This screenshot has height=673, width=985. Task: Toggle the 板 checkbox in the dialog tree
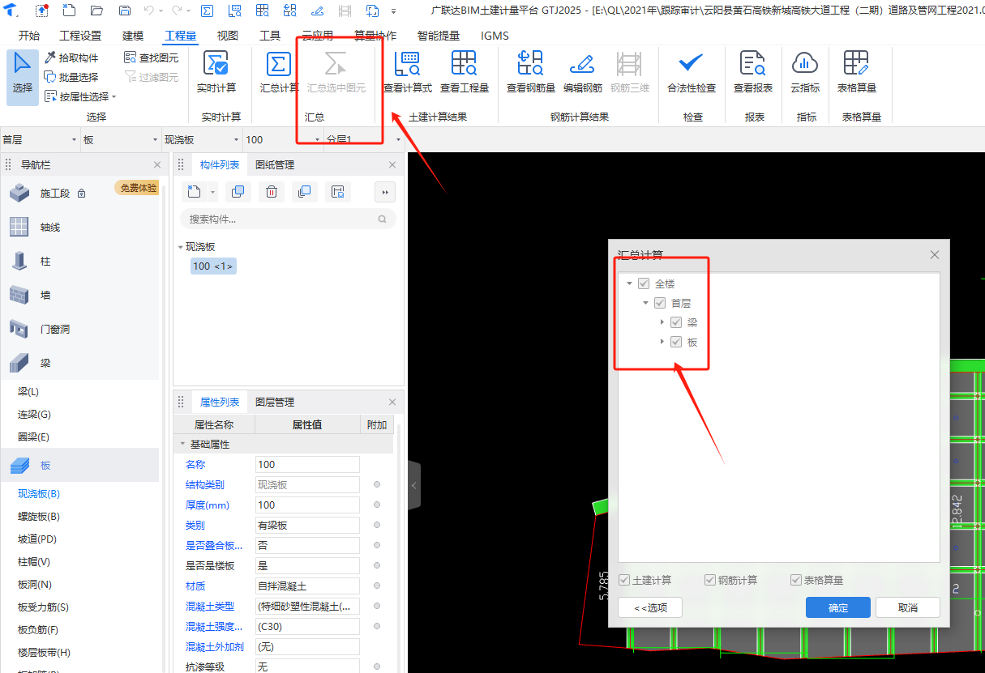(676, 342)
